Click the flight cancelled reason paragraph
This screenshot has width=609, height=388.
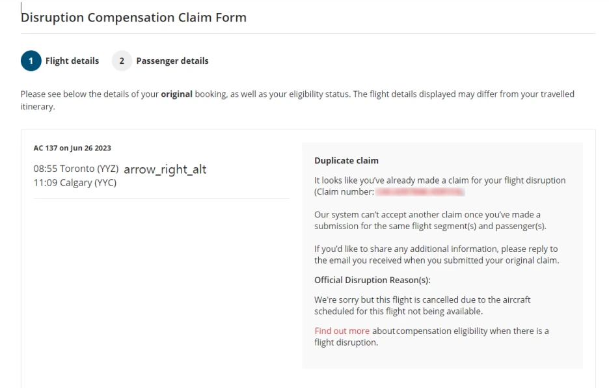tap(422, 305)
